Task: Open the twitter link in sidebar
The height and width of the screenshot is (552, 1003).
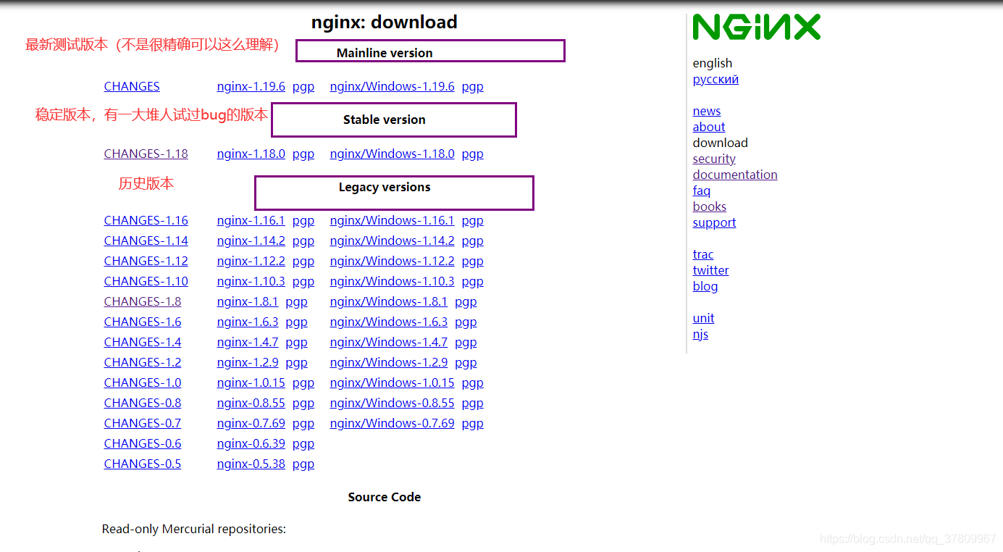Action: pyautogui.click(x=710, y=270)
